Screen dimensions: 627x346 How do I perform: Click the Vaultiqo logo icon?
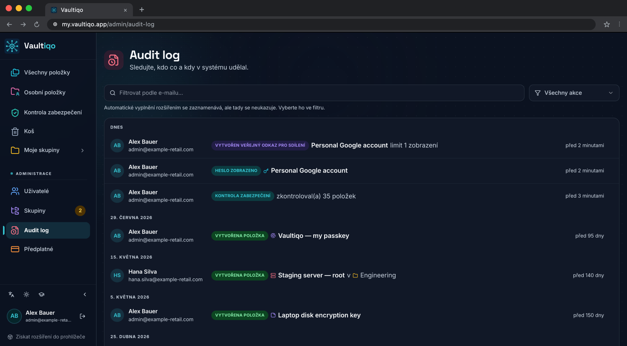[x=12, y=46]
